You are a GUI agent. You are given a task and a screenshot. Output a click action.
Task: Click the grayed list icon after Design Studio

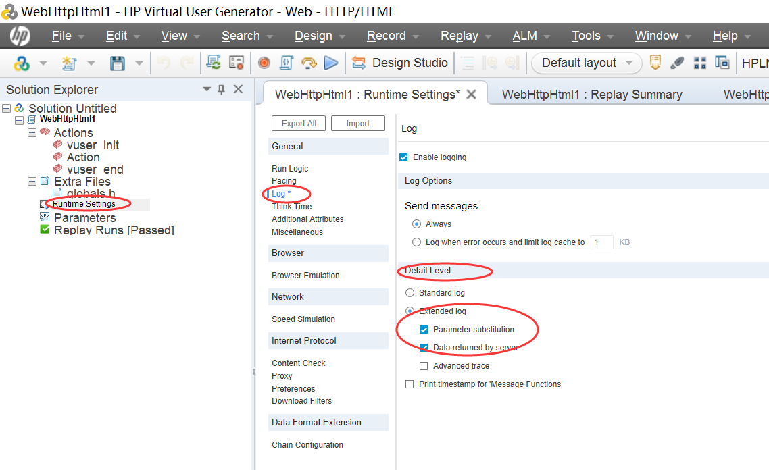coord(468,63)
